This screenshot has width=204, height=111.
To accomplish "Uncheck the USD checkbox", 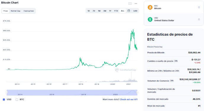I will pos(4,100).
